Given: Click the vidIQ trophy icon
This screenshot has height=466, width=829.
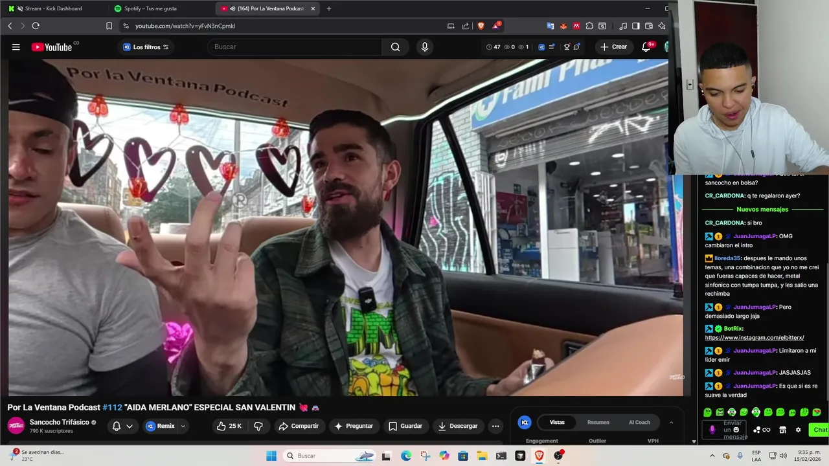Looking at the screenshot, I should [567, 47].
